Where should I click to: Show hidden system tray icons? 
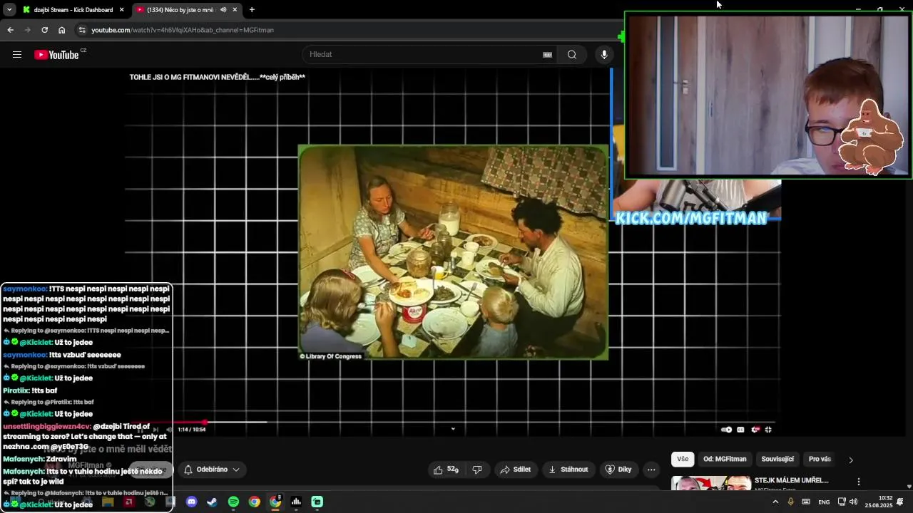point(775,502)
